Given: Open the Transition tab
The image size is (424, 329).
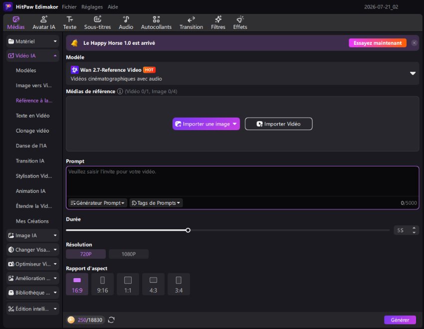Looking at the screenshot, I should 191,23.
